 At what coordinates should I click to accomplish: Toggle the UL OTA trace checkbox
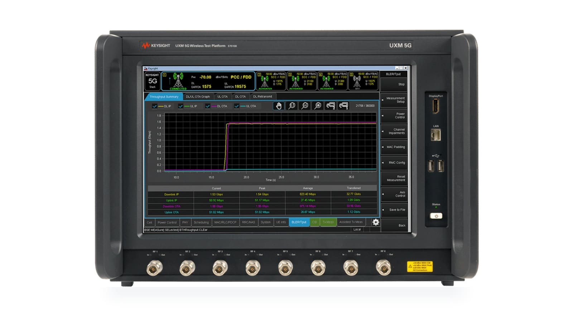coord(236,106)
